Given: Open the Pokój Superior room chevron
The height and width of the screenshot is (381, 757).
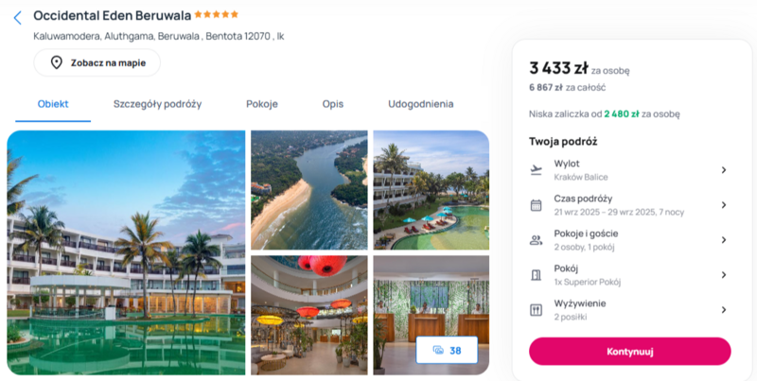Looking at the screenshot, I should 724,275.
